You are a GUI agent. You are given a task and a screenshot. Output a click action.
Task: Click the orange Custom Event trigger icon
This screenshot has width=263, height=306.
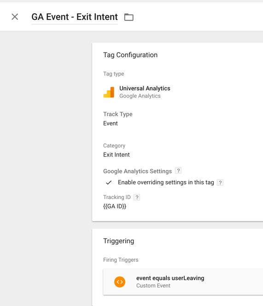pos(120,282)
